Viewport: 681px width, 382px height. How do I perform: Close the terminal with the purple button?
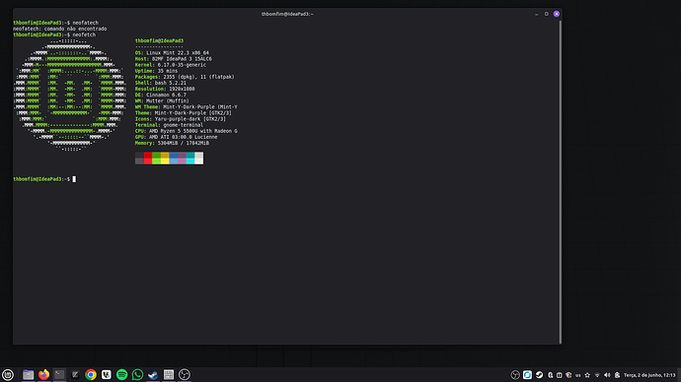tap(557, 14)
